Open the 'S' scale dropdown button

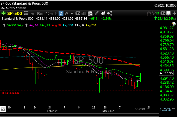[163, 13]
